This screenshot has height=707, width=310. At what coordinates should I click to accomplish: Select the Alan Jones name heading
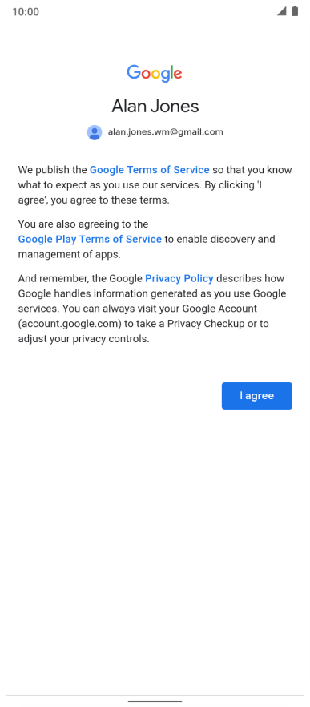point(155,107)
